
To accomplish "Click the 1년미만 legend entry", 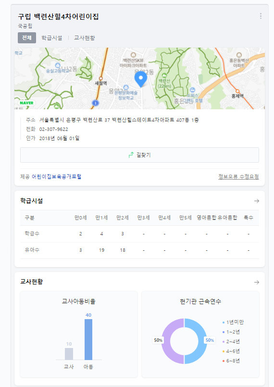I will tap(233, 322).
